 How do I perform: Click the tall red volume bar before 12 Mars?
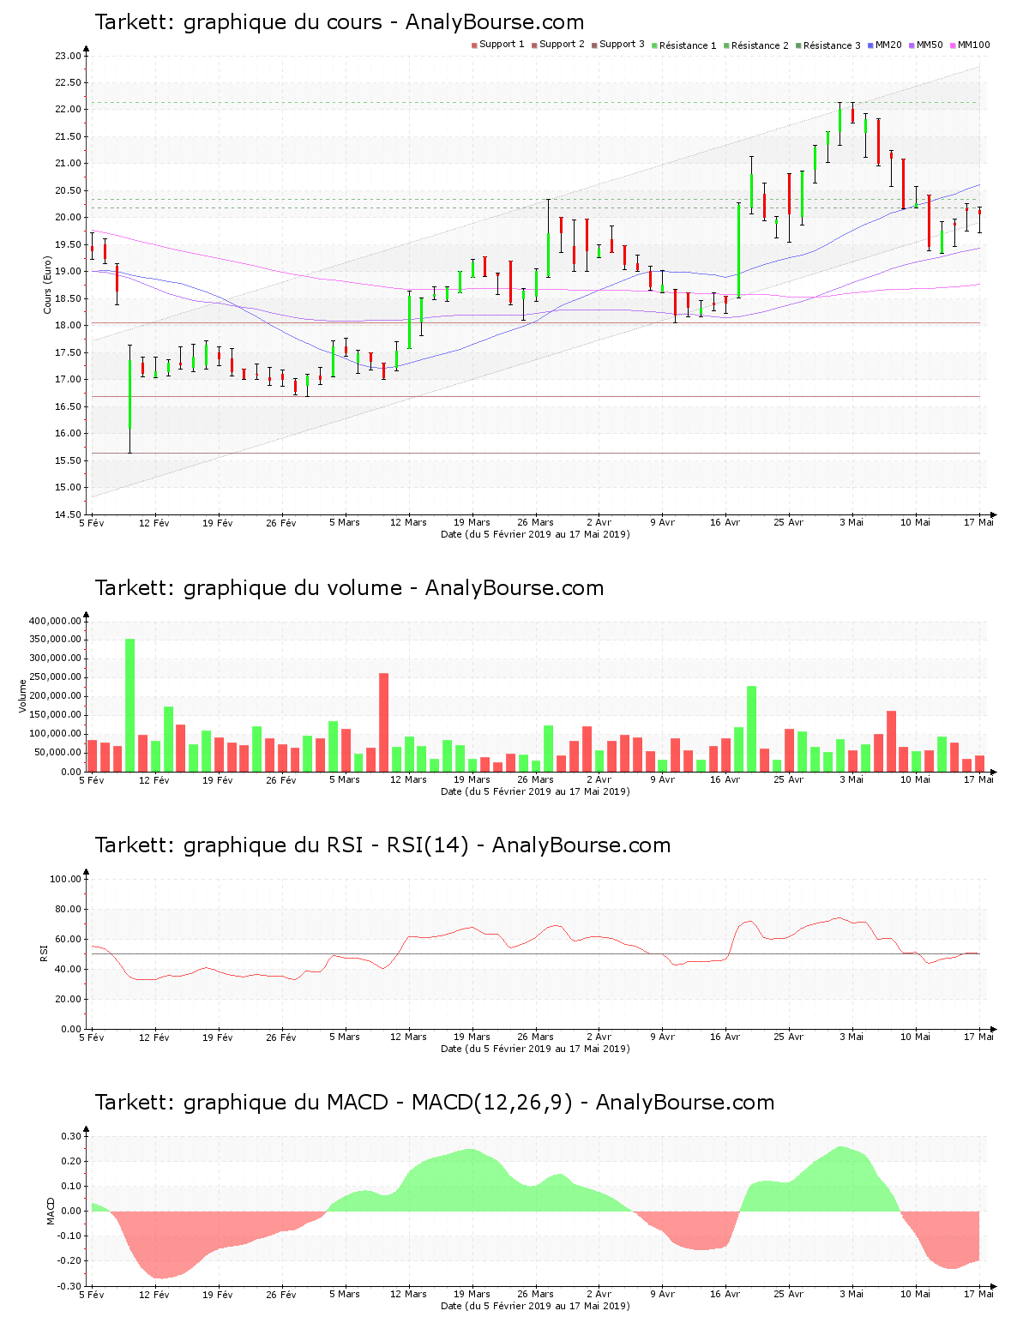[383, 722]
